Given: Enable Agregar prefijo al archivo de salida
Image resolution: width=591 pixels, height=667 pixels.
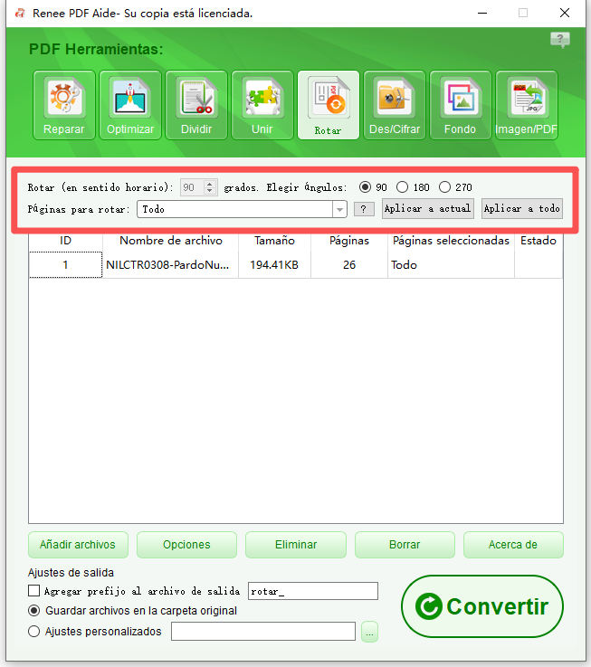Looking at the screenshot, I should 33,591.
